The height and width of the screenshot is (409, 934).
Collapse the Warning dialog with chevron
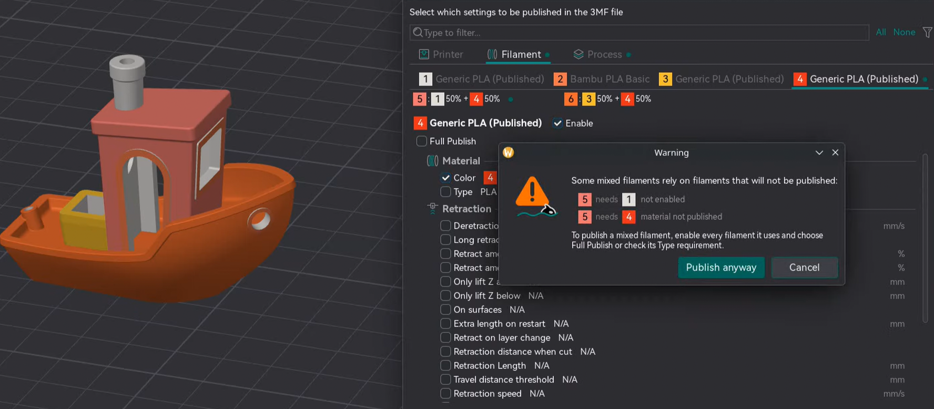pos(819,152)
